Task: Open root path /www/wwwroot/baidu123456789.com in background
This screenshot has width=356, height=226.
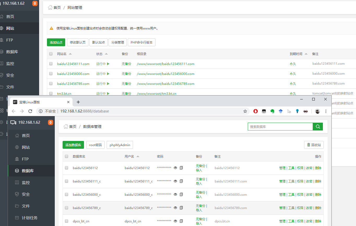Action: [x=166, y=84]
